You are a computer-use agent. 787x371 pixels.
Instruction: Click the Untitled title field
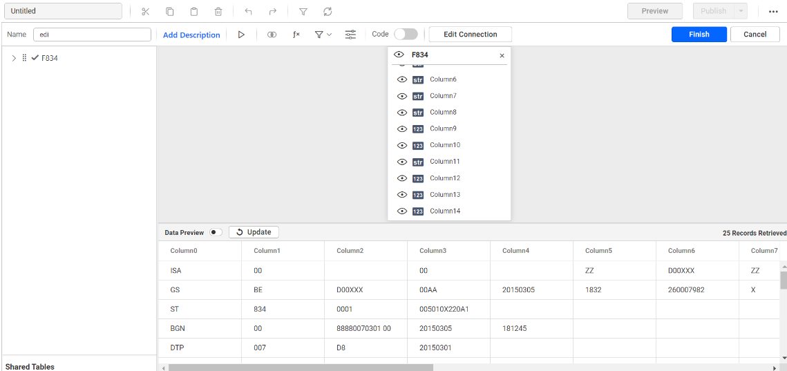(64, 11)
